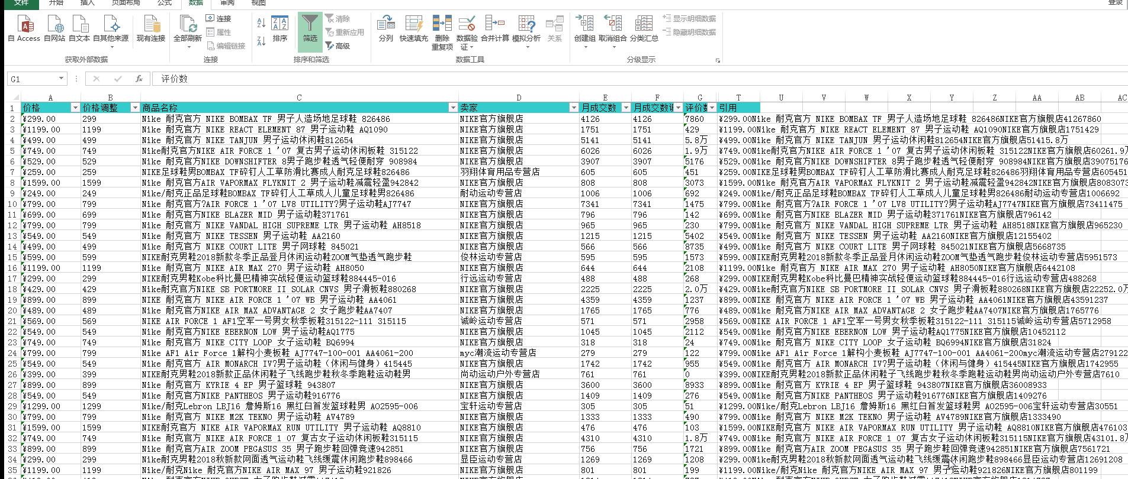The height and width of the screenshot is (479, 1128).
Task: Open filter dropdown for 月成交数 column E
Action: click(x=626, y=108)
